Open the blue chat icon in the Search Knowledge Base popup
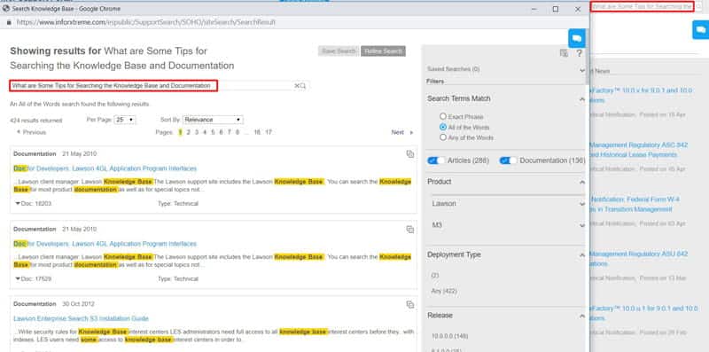This screenshot has width=709, height=352. pos(577,38)
